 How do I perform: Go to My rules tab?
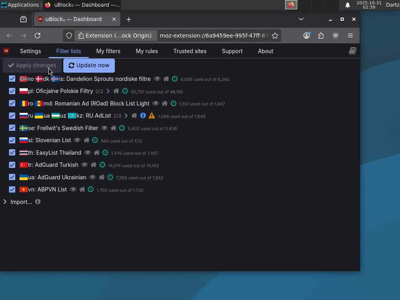[147, 51]
